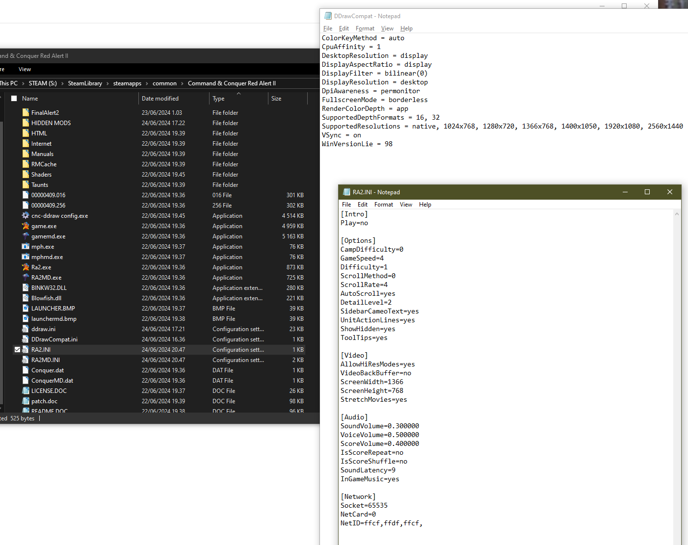Click the patch.doc document icon
The height and width of the screenshot is (545, 688).
click(26, 401)
